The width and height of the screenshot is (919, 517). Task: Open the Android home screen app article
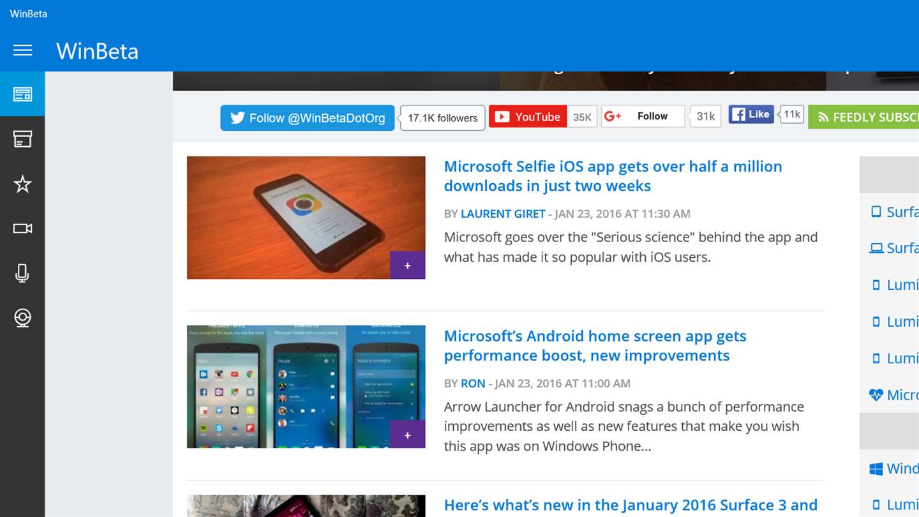tap(595, 346)
